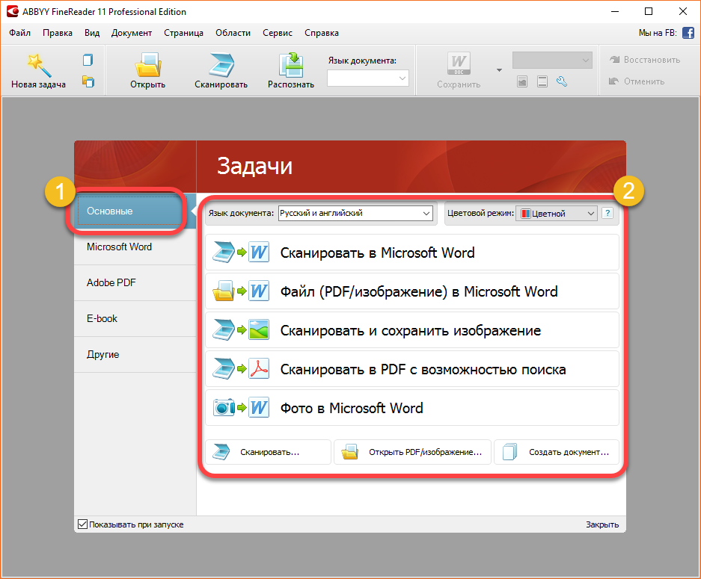Click the new document page icon in toolbar
Image resolution: width=701 pixels, height=579 pixels.
tap(88, 60)
